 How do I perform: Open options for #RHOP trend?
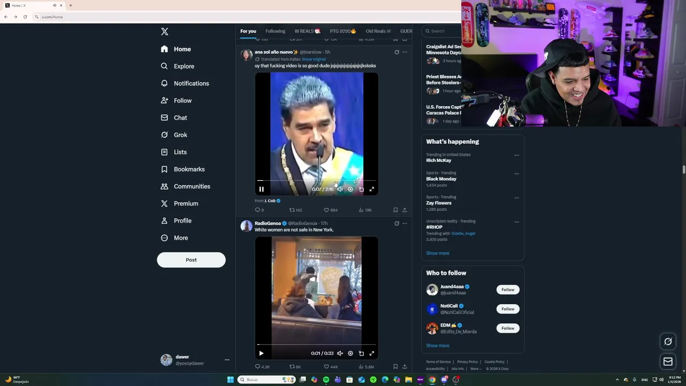(517, 222)
